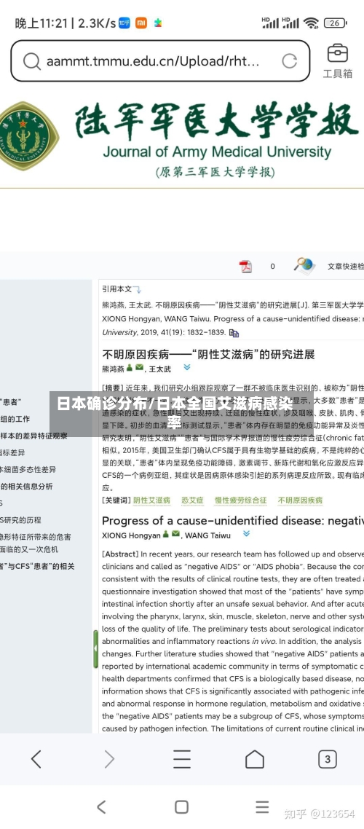Screen dimensions: 364x829
Task: Reload the page with the refresh icon
Action: [x=289, y=60]
